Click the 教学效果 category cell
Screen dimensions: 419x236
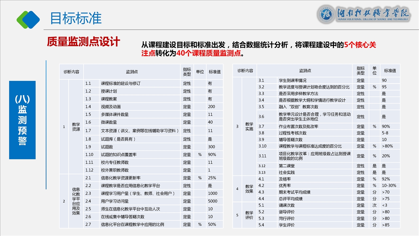(x=249, y=189)
